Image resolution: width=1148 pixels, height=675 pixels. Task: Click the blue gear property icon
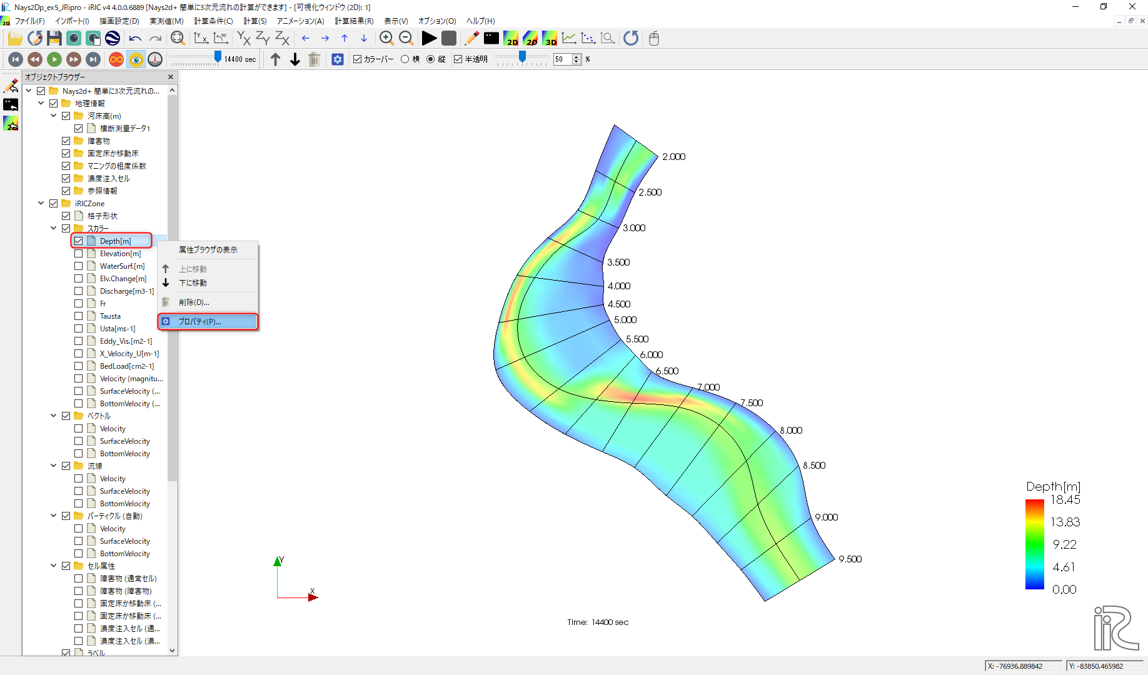pyautogui.click(x=338, y=59)
